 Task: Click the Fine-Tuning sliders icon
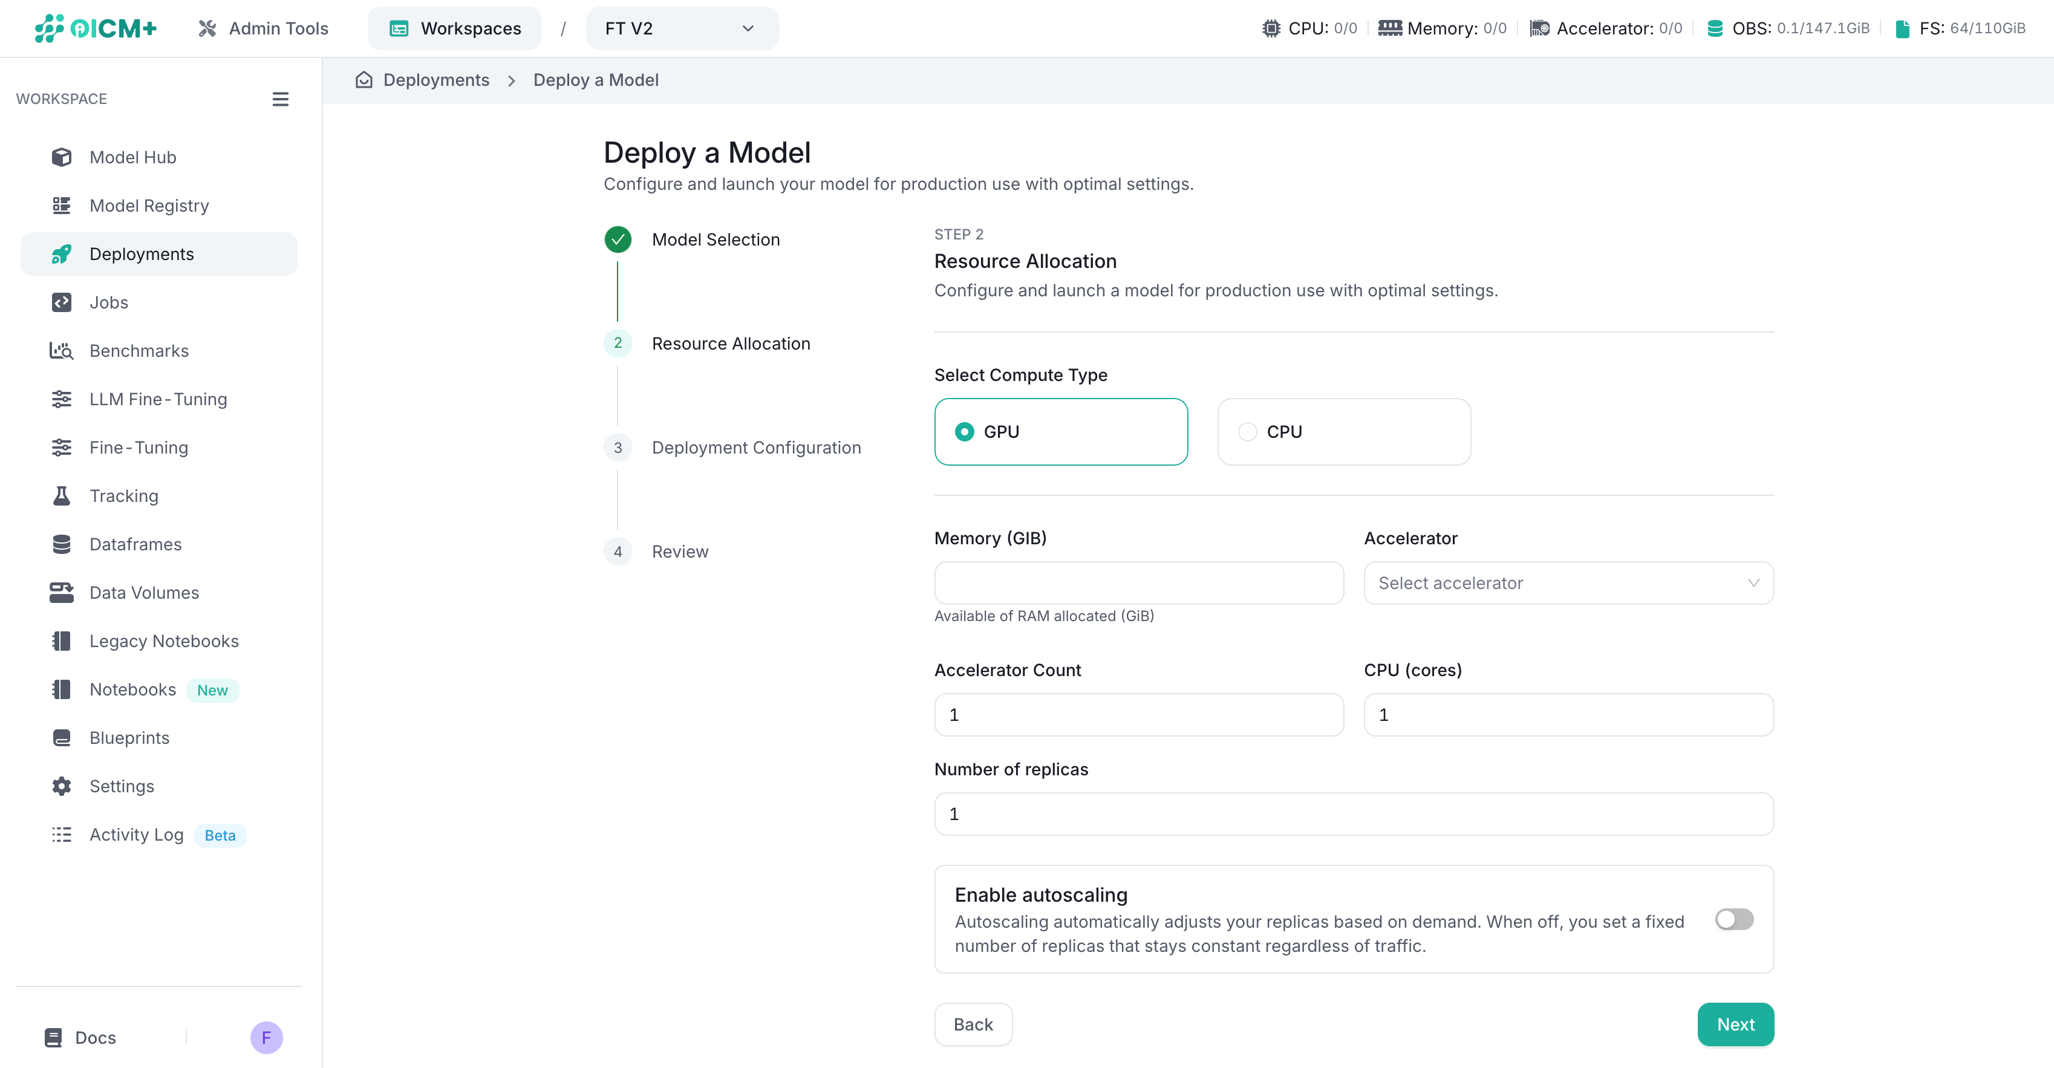click(62, 447)
